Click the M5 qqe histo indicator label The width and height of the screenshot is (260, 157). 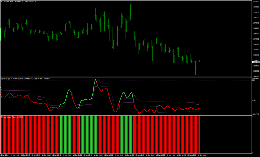12,117
